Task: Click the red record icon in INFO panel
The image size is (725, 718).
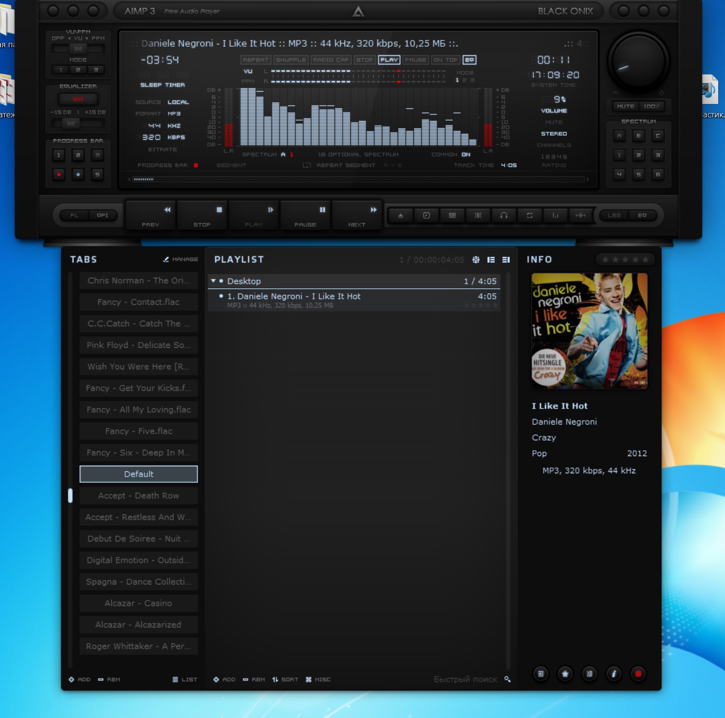Action: point(638,674)
